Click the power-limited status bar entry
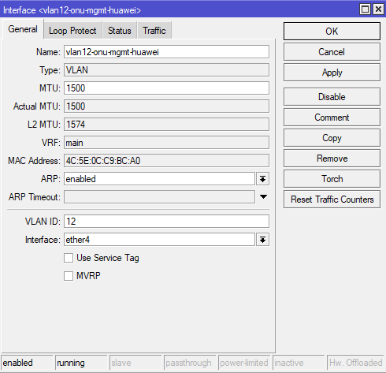Screen dimensions: 386x373 [x=244, y=363]
